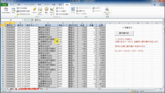Click the horizontal scrollbar track
This screenshot has width=165, height=93.
pyautogui.click(x=130, y=89)
